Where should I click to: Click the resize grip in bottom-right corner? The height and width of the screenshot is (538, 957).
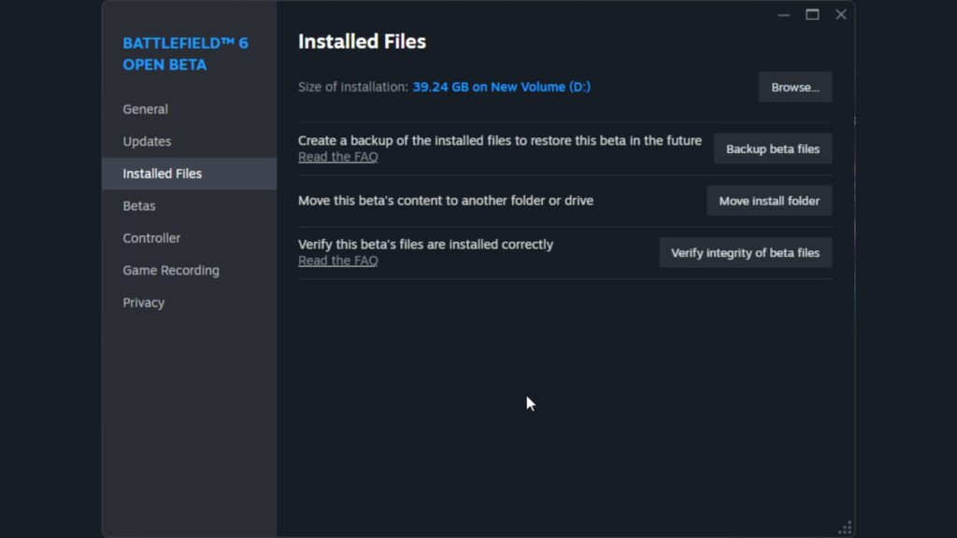tap(845, 526)
